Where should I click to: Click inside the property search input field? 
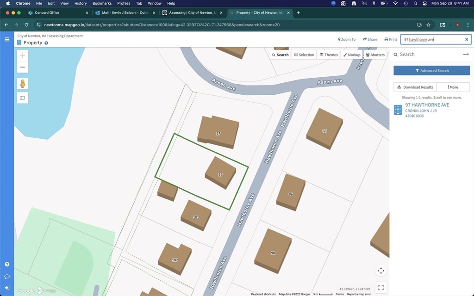430,40
